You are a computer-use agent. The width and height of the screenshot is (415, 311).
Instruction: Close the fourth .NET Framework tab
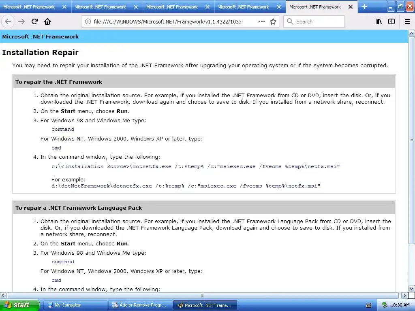pos(279,7)
